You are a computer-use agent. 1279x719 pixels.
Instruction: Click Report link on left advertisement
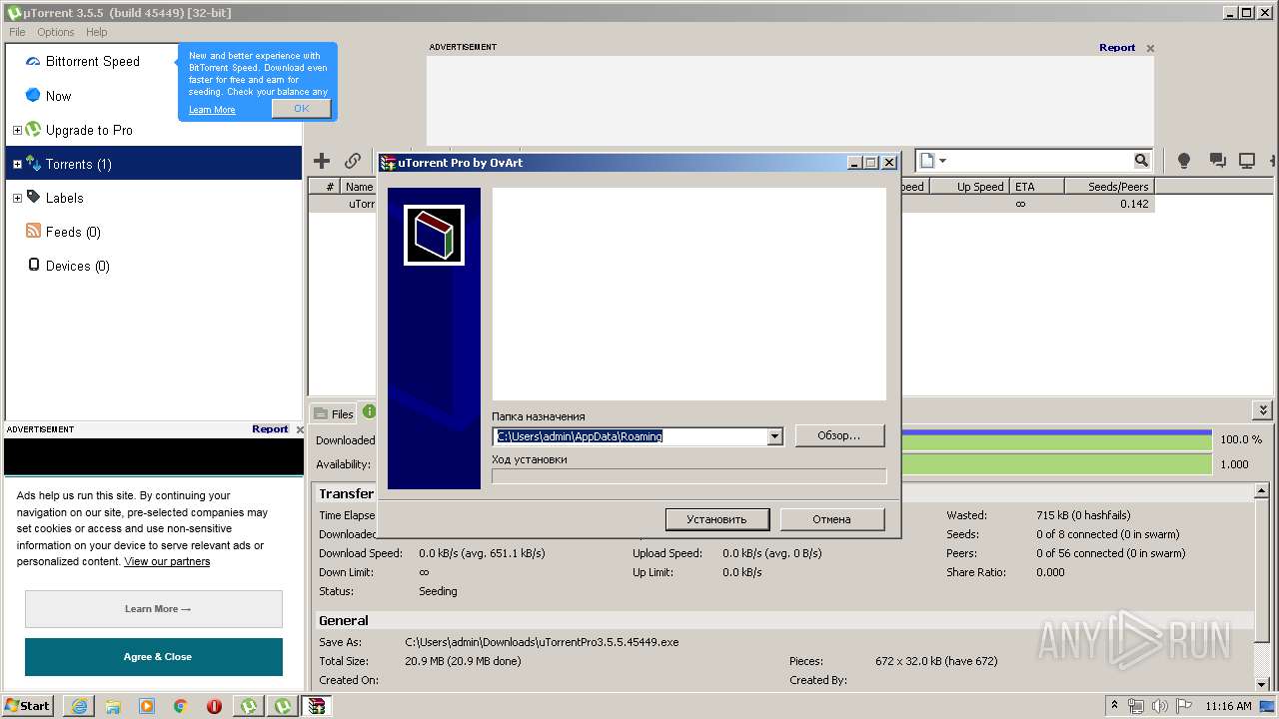[x=270, y=428]
